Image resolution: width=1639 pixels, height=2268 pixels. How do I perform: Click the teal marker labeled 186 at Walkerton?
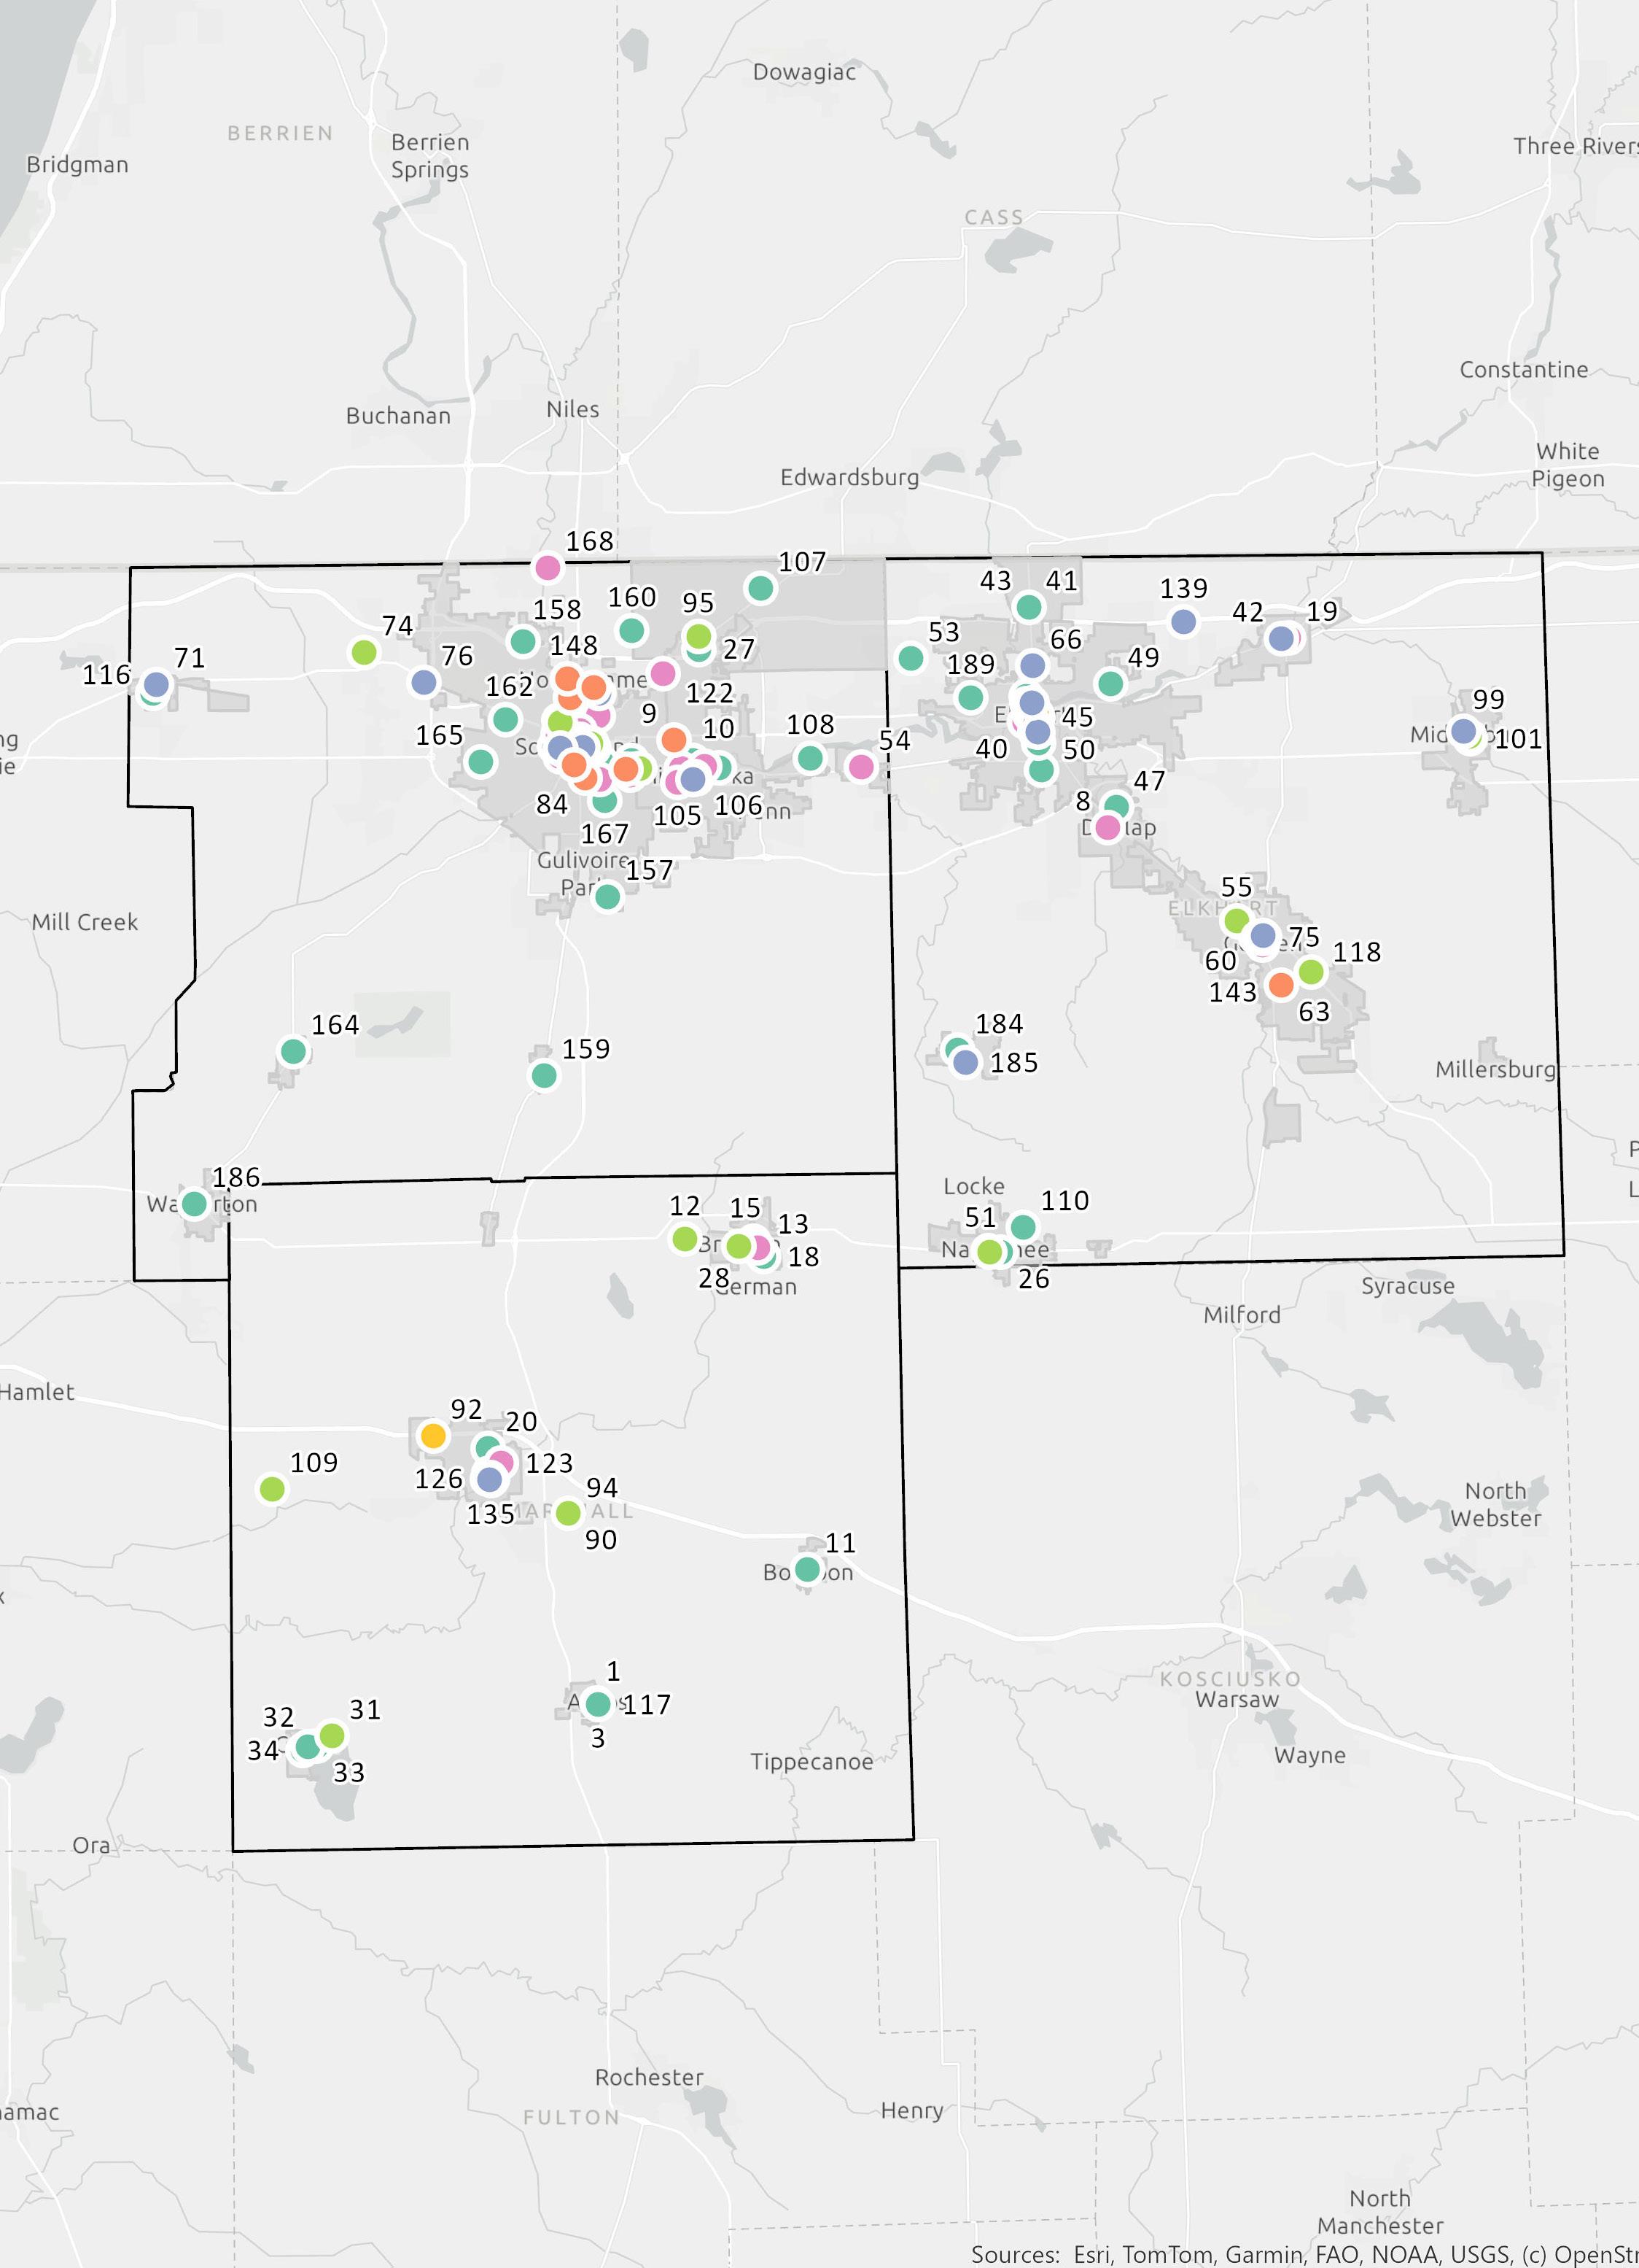pyautogui.click(x=195, y=1204)
